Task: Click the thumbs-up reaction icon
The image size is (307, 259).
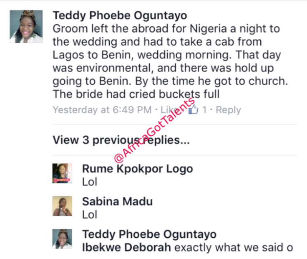Action: click(x=193, y=109)
